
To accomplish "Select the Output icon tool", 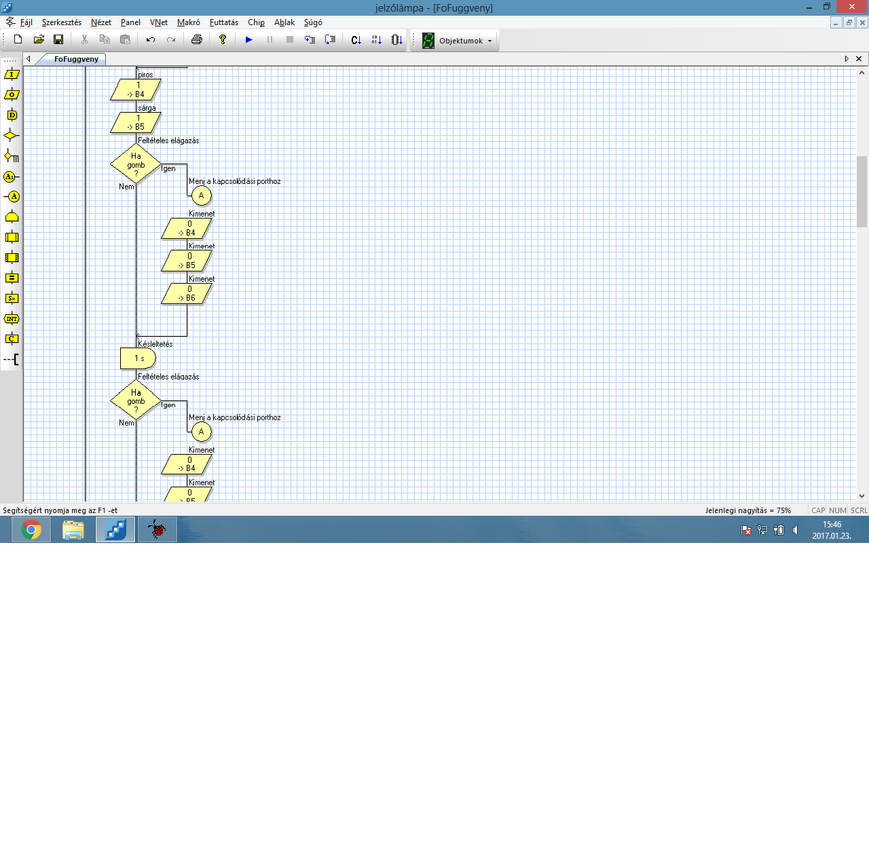I will coord(12,95).
